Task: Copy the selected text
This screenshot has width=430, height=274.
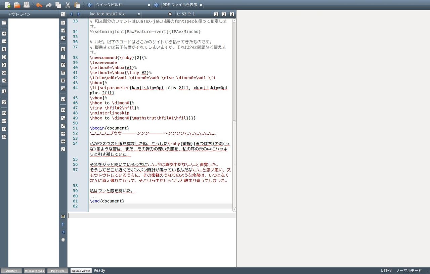Action: click(58, 5)
